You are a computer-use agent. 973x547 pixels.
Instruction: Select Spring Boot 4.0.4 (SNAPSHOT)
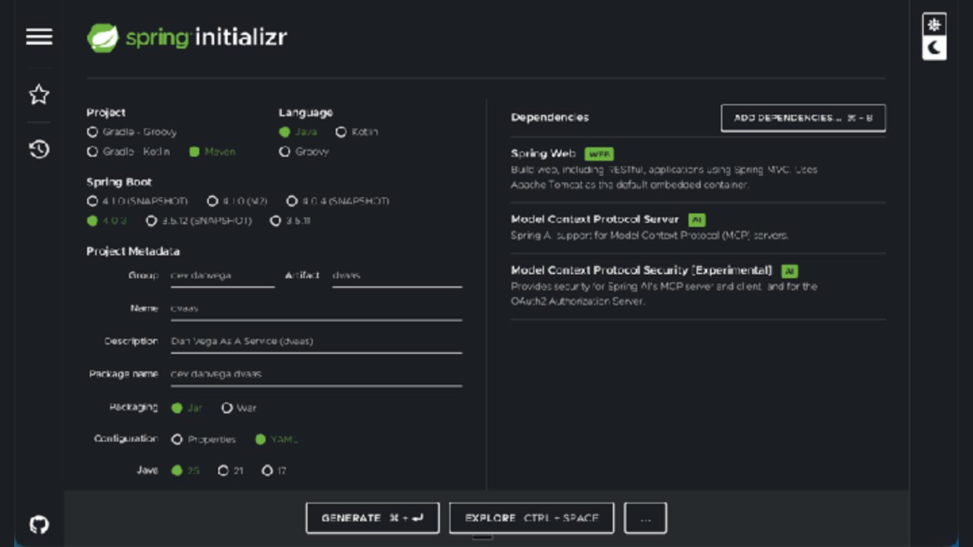tap(338, 201)
